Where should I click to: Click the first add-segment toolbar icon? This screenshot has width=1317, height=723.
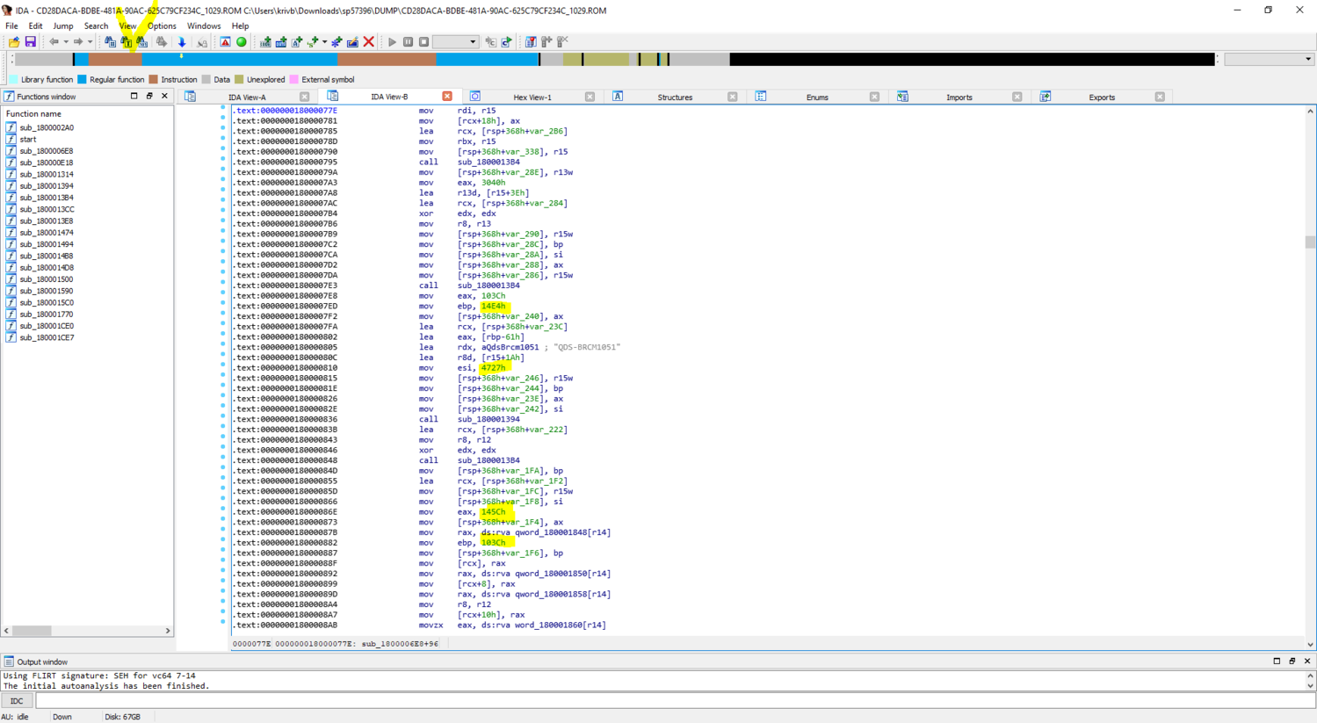pos(265,42)
